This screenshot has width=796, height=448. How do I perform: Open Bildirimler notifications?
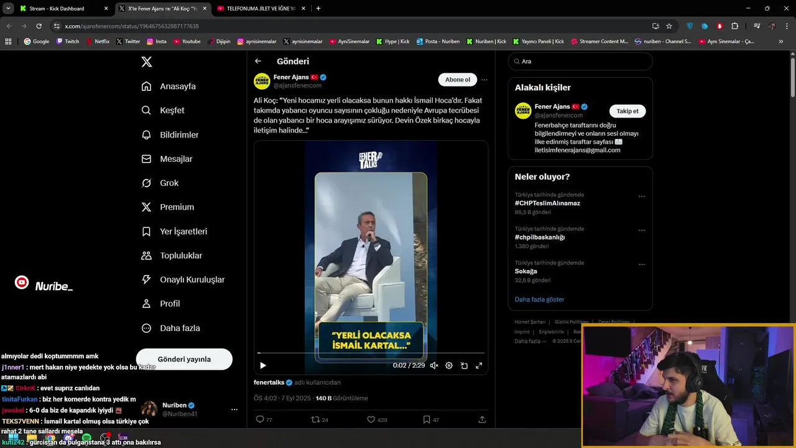pos(170,134)
